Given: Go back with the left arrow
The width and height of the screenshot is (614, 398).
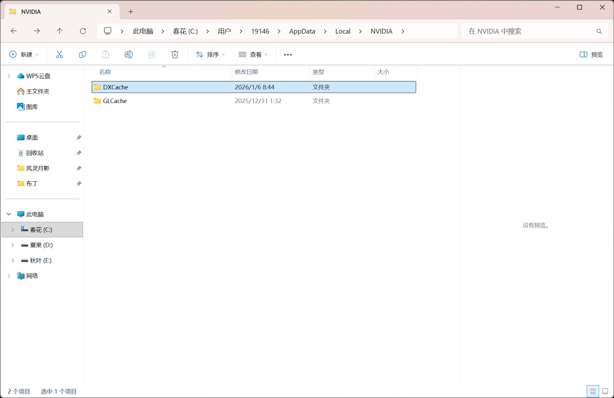Looking at the screenshot, I should point(14,31).
